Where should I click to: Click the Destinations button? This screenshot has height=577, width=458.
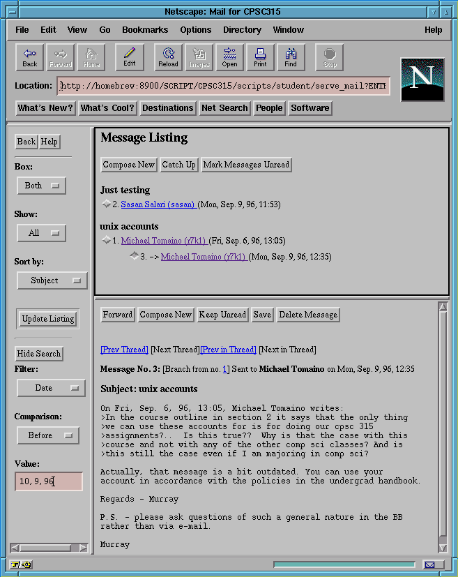(167, 108)
